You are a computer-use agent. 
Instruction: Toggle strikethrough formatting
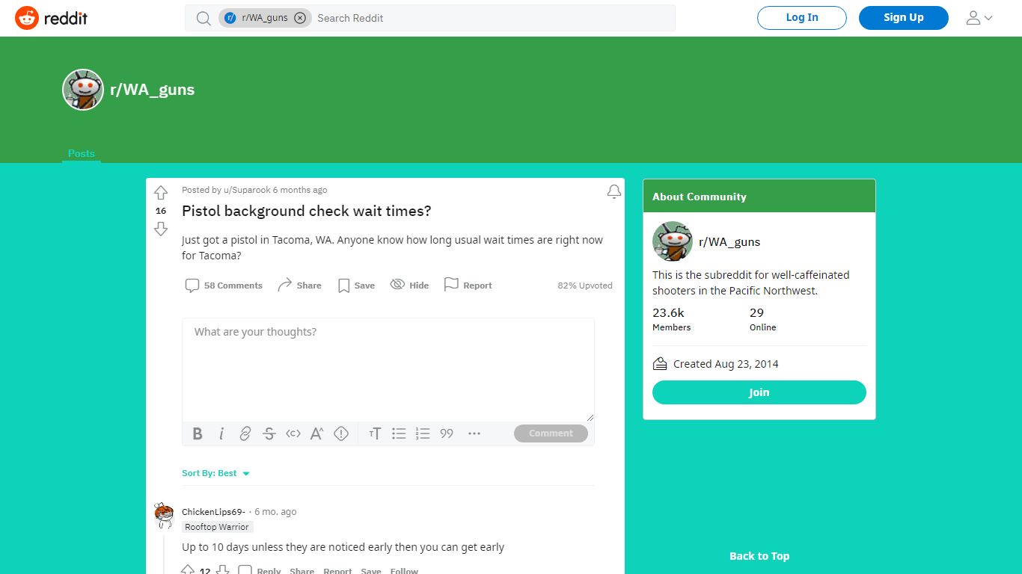point(269,433)
